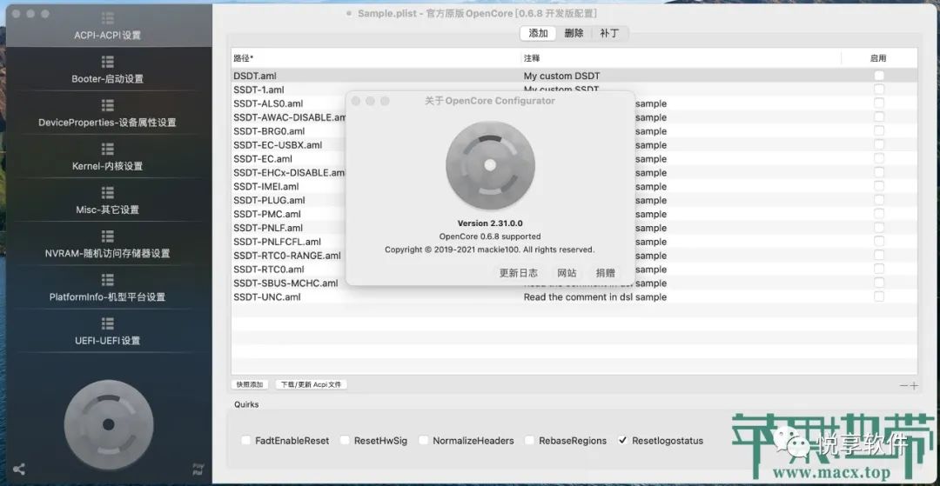
Task: Click the plus icon to add table row
Action: click(x=914, y=386)
